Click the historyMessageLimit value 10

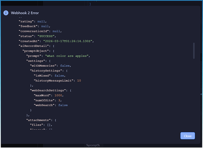[79, 80]
